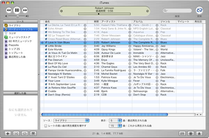Sort by the アルバム column header

(146, 22)
